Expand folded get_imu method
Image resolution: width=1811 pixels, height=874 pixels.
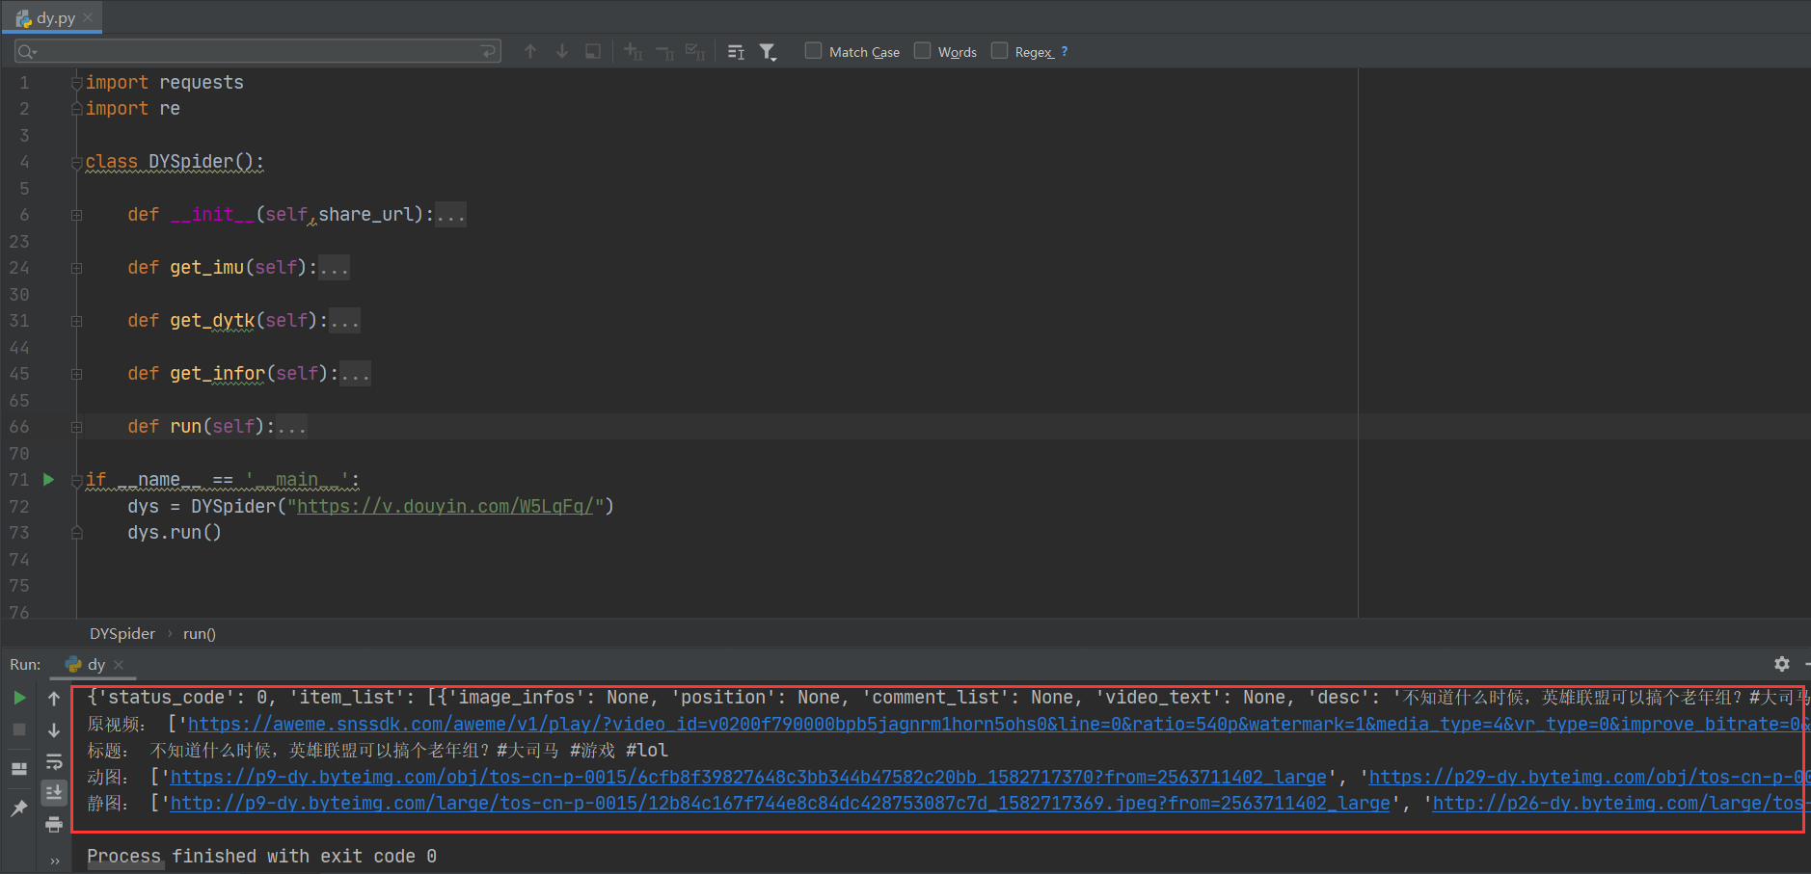[x=76, y=268]
